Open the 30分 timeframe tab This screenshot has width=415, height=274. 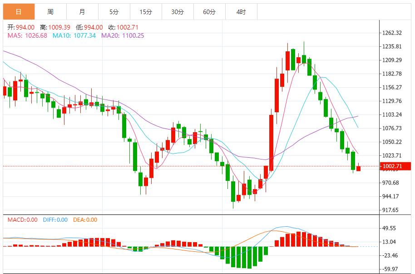point(178,12)
